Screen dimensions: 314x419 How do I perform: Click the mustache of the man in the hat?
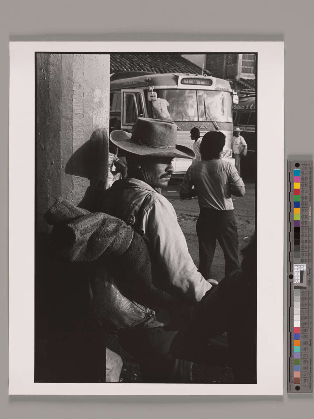167,175
